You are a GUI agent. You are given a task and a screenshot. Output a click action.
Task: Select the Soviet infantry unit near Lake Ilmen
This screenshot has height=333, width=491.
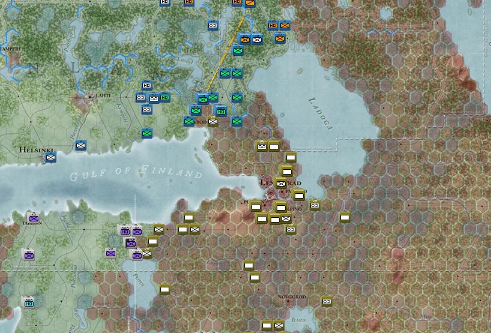(279, 325)
